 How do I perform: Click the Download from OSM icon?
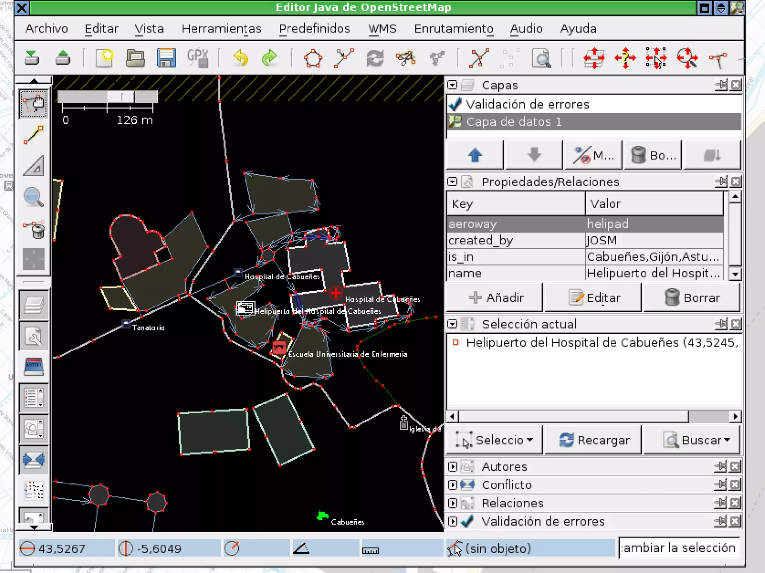click(x=32, y=58)
